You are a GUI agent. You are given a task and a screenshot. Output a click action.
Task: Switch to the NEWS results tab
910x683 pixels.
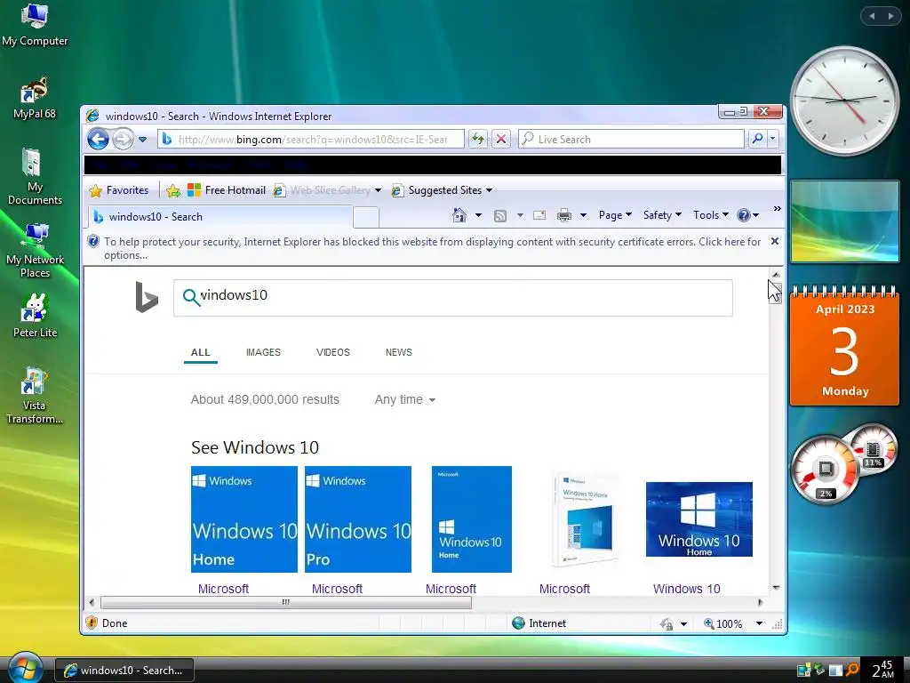point(399,352)
